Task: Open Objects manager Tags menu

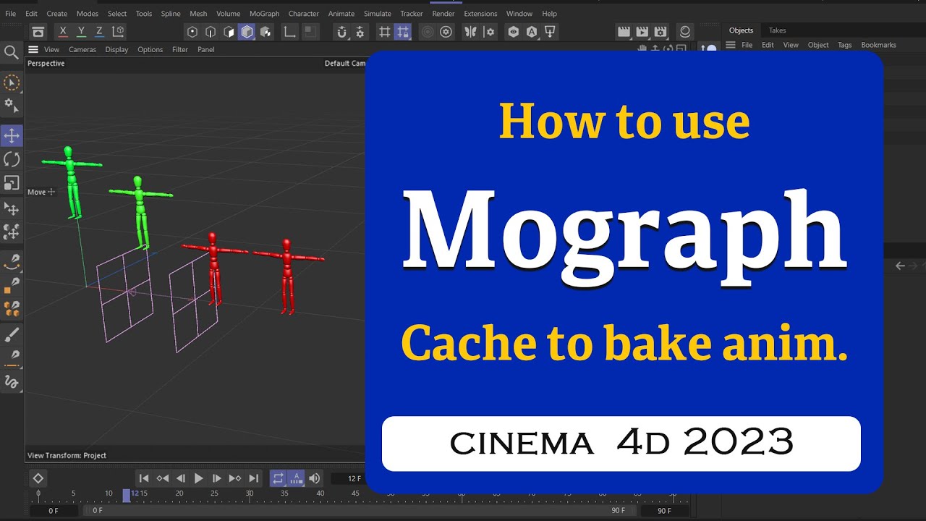Action: pyautogui.click(x=845, y=45)
